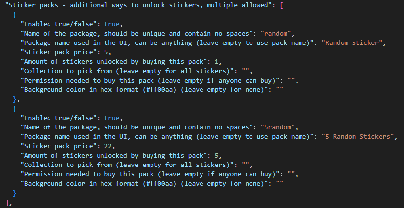Viewport: 404px width, 208px height.
Task: Click the opening square bracket after "multiple allowed"
Action: pos(281,5)
